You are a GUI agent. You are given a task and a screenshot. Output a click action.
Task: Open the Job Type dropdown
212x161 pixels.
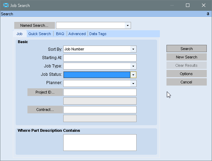133,66
